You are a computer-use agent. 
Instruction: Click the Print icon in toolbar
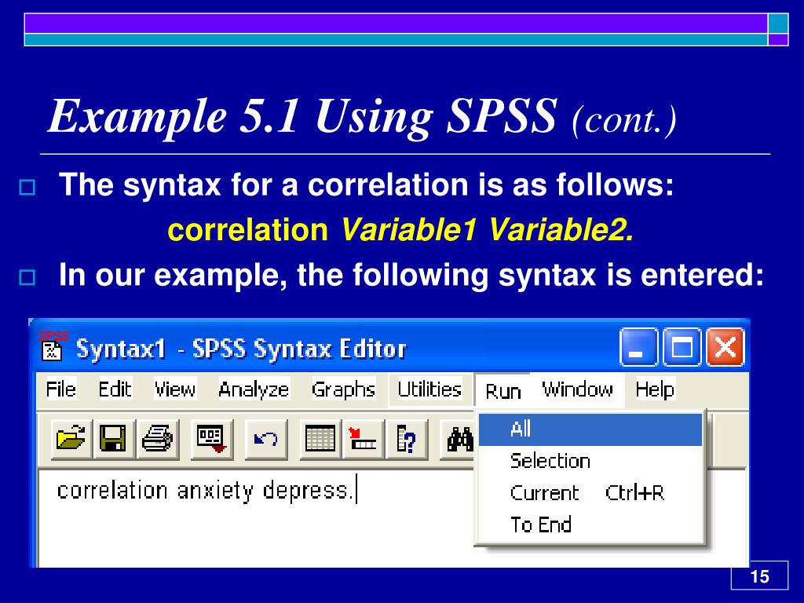157,439
